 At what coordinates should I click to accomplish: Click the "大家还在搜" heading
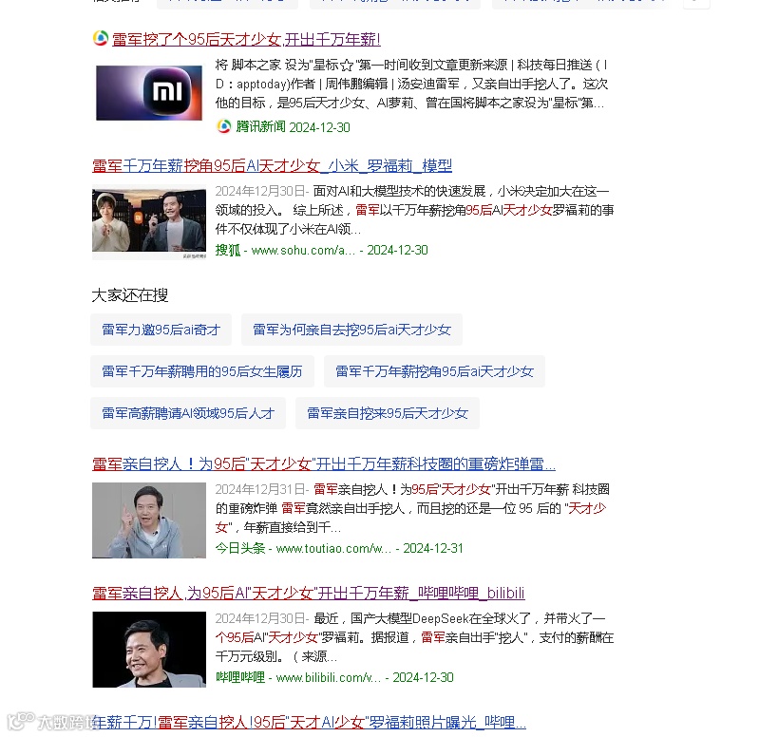[130, 295]
